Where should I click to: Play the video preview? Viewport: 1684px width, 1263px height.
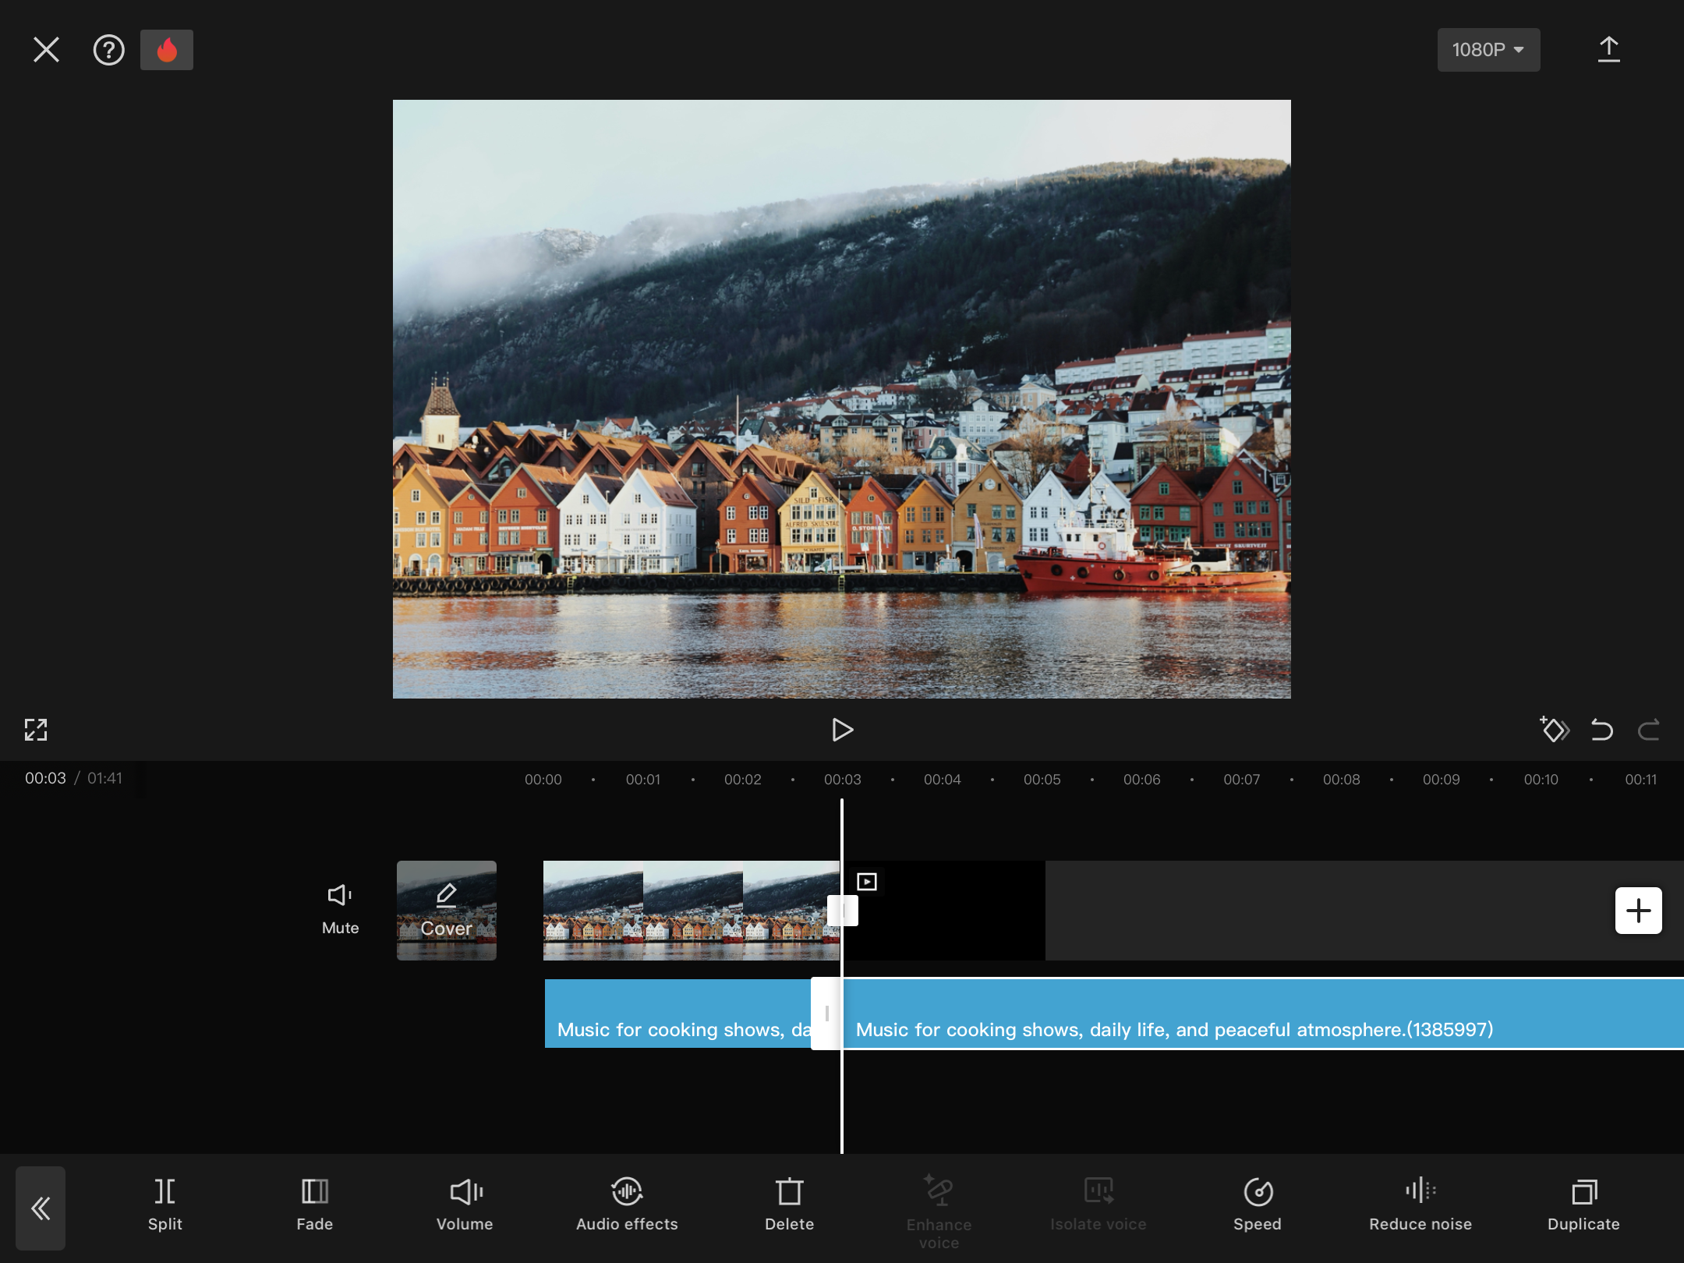coord(842,730)
